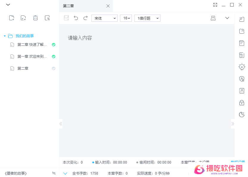Open the font size 16 dropdown

(x=126, y=18)
